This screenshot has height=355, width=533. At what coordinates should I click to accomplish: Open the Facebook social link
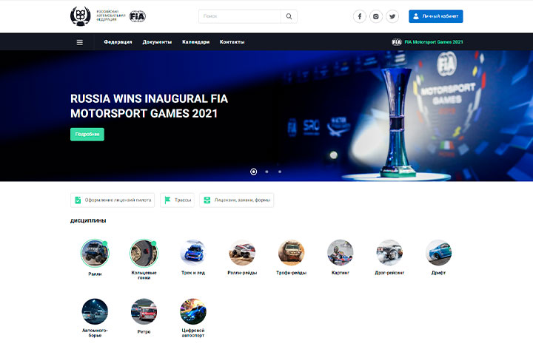click(359, 16)
